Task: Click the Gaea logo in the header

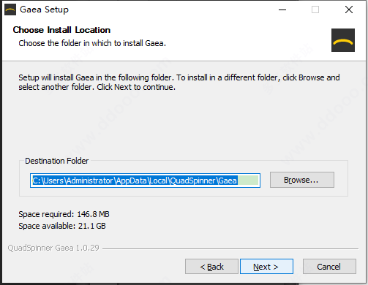Action: point(343,40)
